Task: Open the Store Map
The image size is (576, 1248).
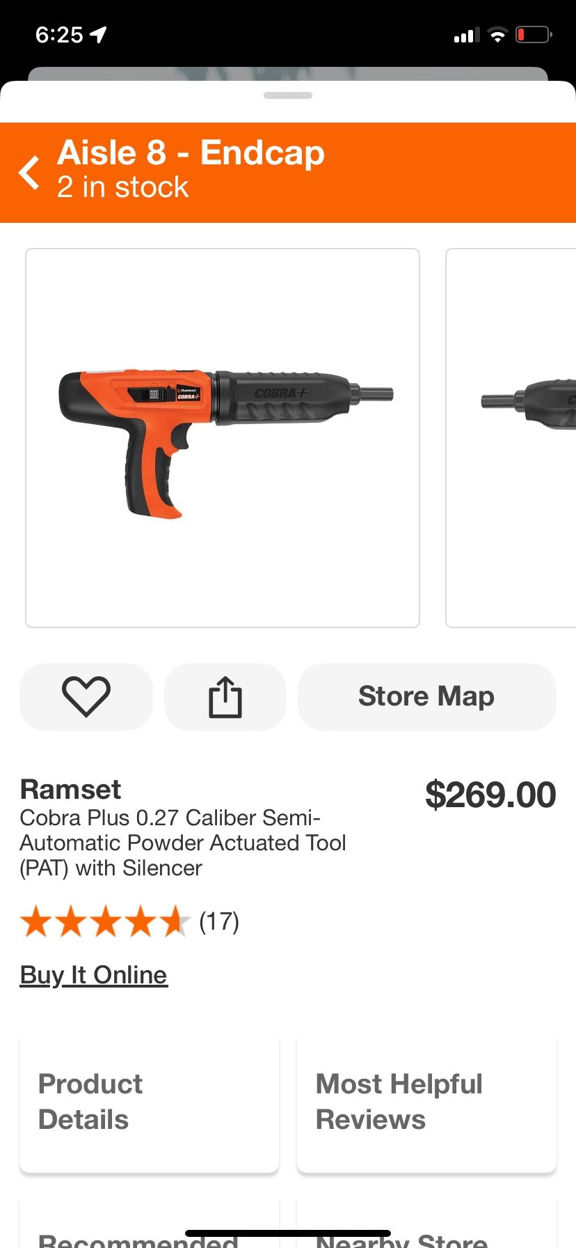Action: (426, 696)
